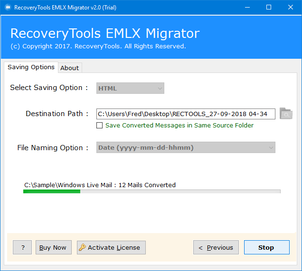Image resolution: width=302 pixels, height=271 pixels.
Task: Click the chevron of the Date naming combo box
Action: click(x=271, y=148)
